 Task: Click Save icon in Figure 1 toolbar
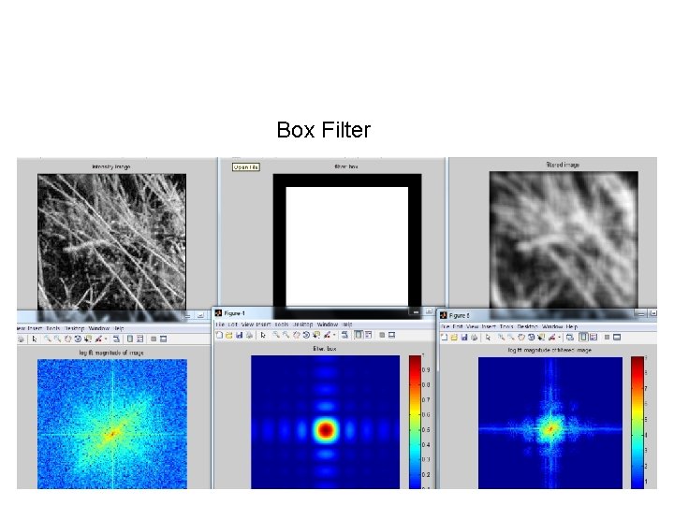pyautogui.click(x=239, y=335)
